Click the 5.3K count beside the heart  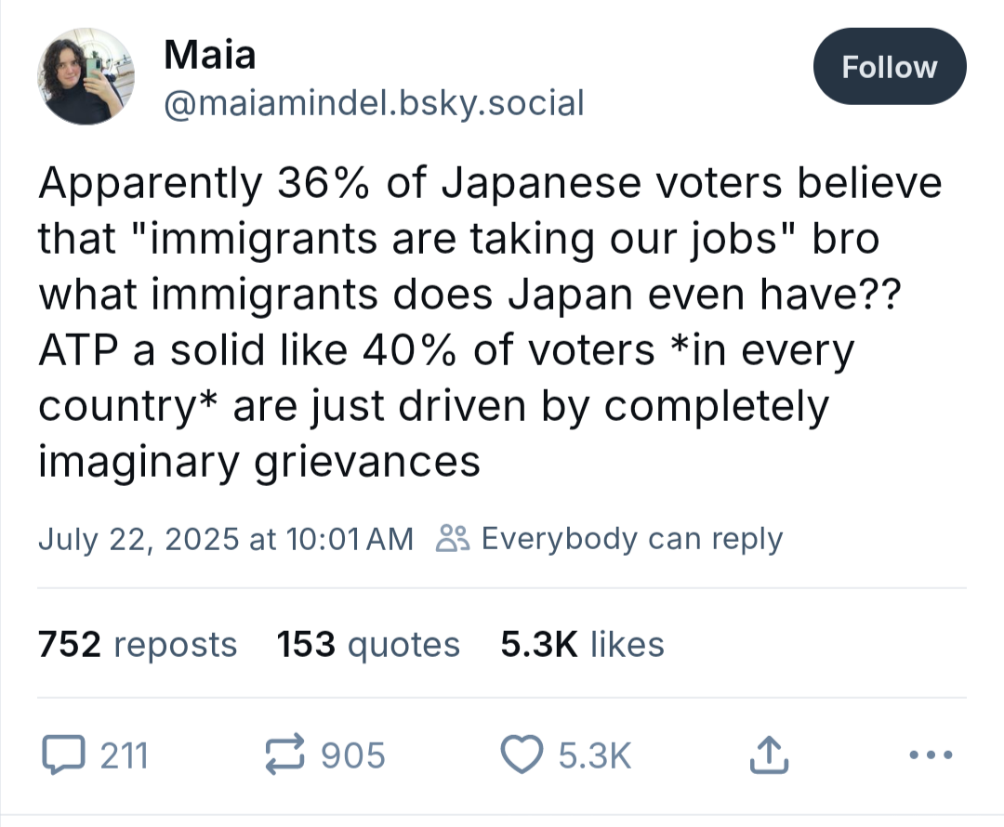[595, 755]
